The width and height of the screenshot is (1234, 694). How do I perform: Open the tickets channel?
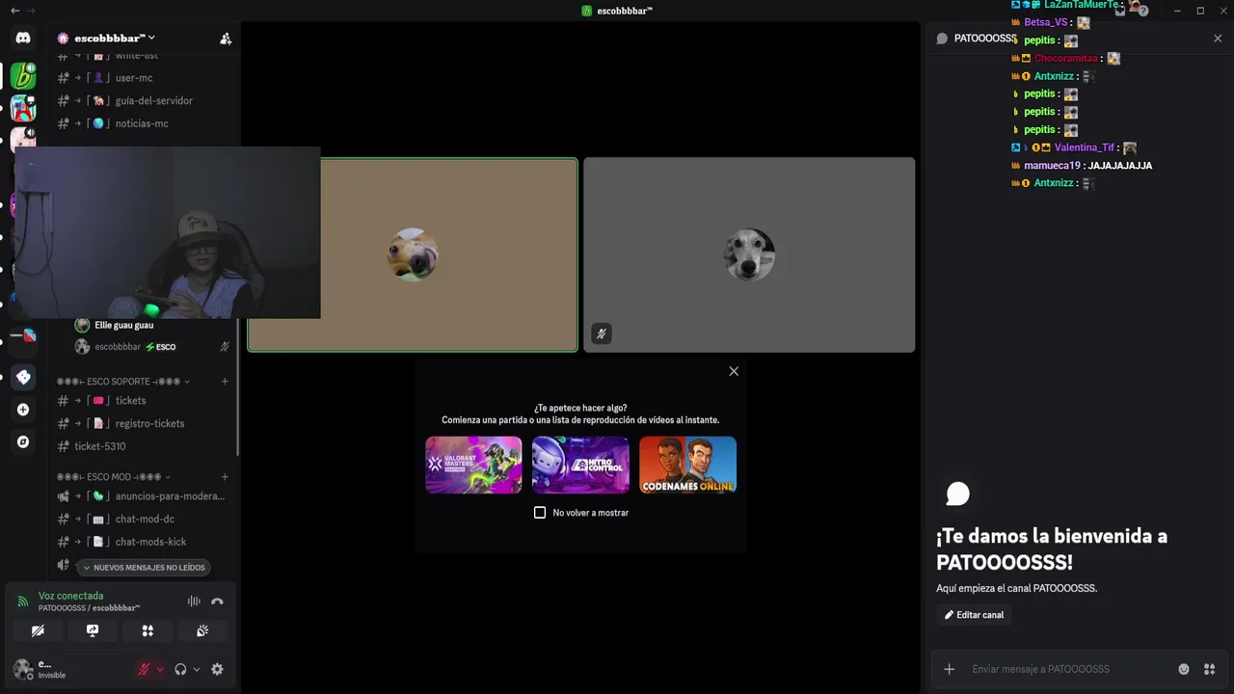[x=143, y=400]
